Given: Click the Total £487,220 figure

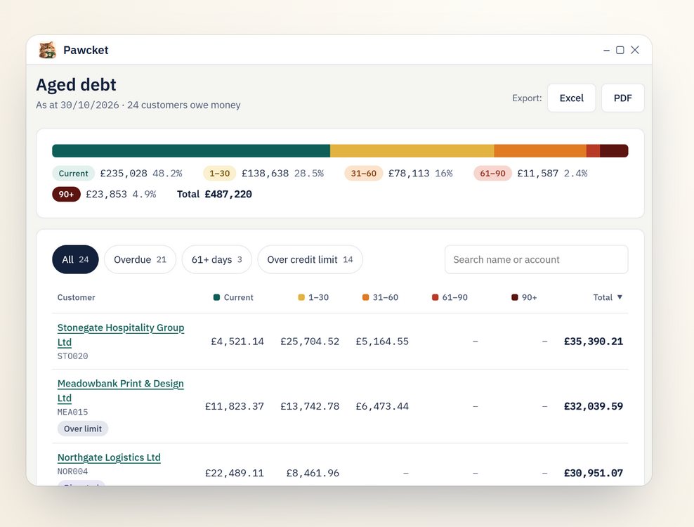Looking at the screenshot, I should click(215, 194).
